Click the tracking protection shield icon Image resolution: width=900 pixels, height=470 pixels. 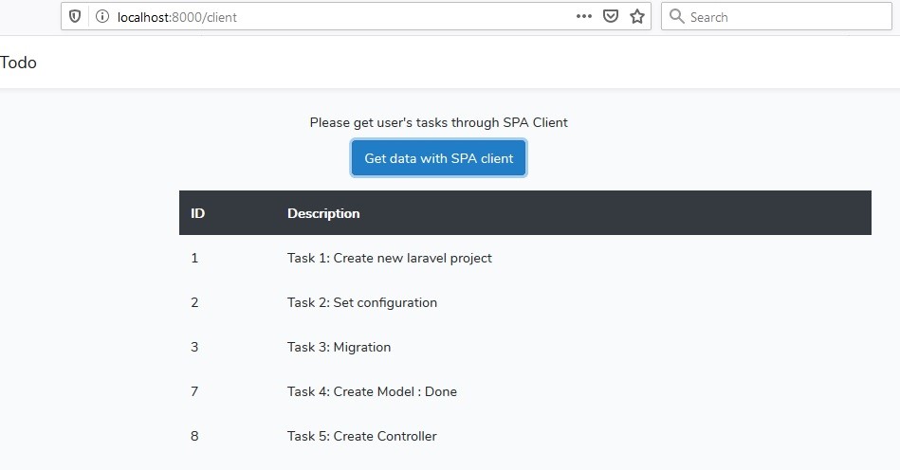point(75,17)
